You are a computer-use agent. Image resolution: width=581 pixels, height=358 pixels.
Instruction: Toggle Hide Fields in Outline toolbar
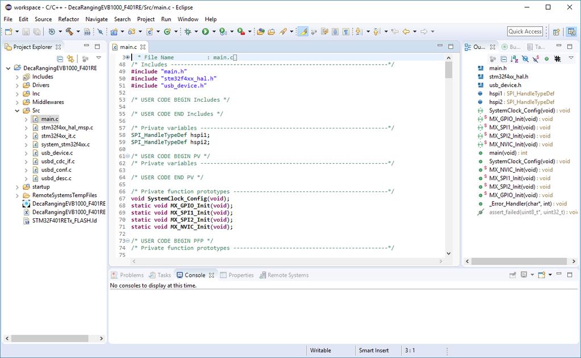tap(525, 59)
